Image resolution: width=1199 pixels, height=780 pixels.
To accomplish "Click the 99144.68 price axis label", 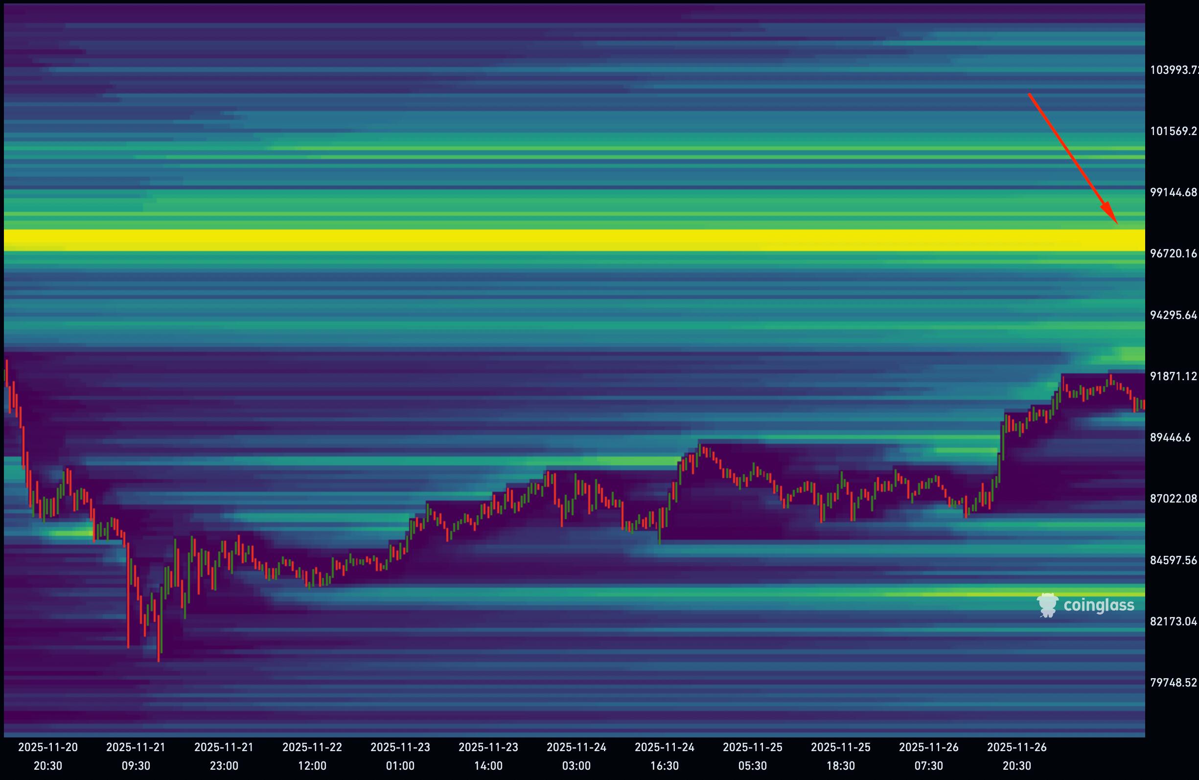I will 1173,192.
